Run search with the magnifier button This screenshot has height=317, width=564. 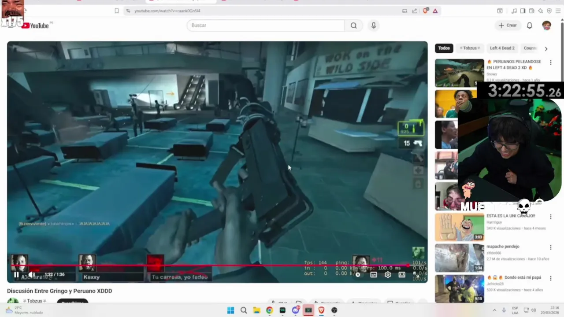pyautogui.click(x=353, y=26)
